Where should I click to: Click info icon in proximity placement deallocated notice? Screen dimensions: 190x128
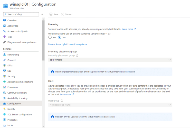(x=52, y=72)
